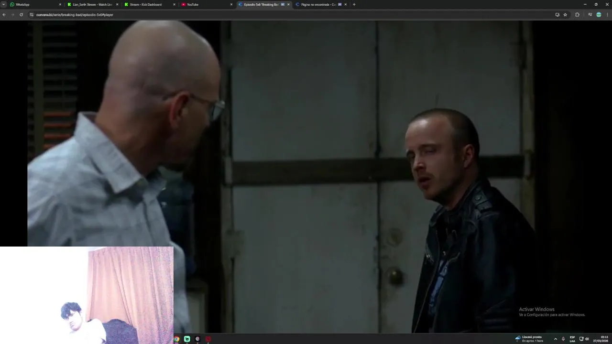Go back to the previous page

(x=4, y=15)
